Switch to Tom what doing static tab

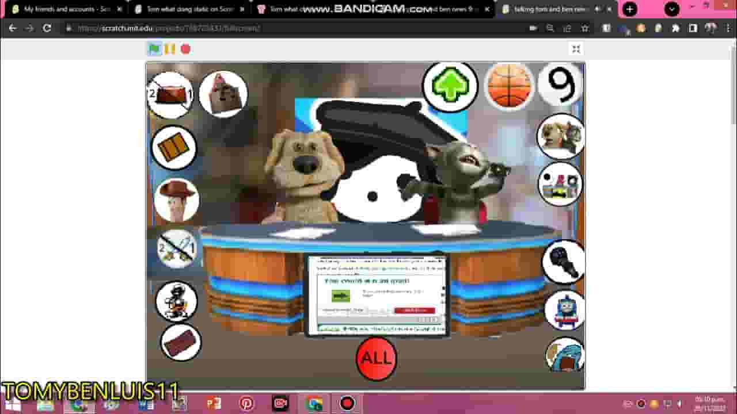coord(188,9)
